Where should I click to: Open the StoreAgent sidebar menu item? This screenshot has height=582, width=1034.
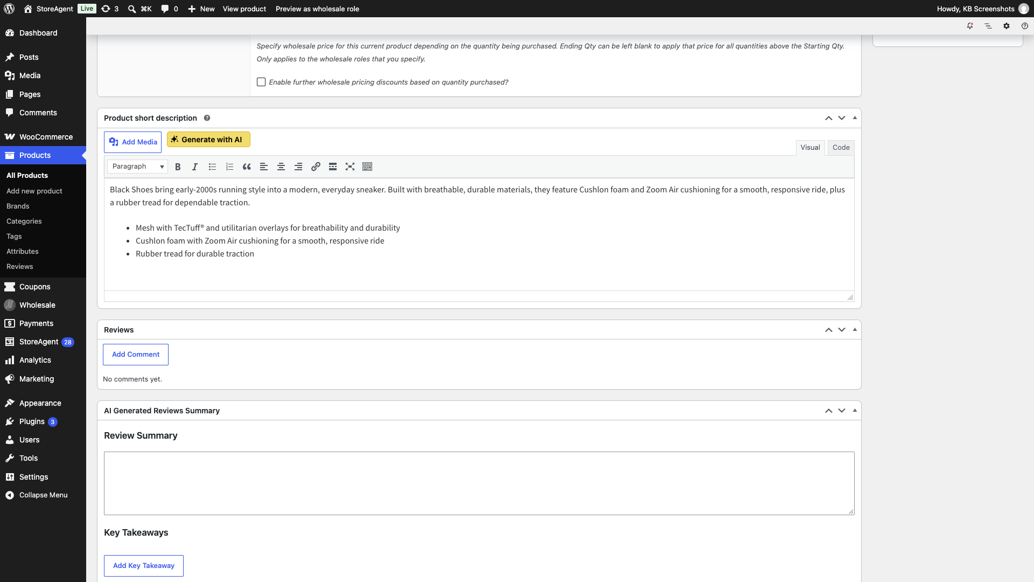(x=43, y=342)
